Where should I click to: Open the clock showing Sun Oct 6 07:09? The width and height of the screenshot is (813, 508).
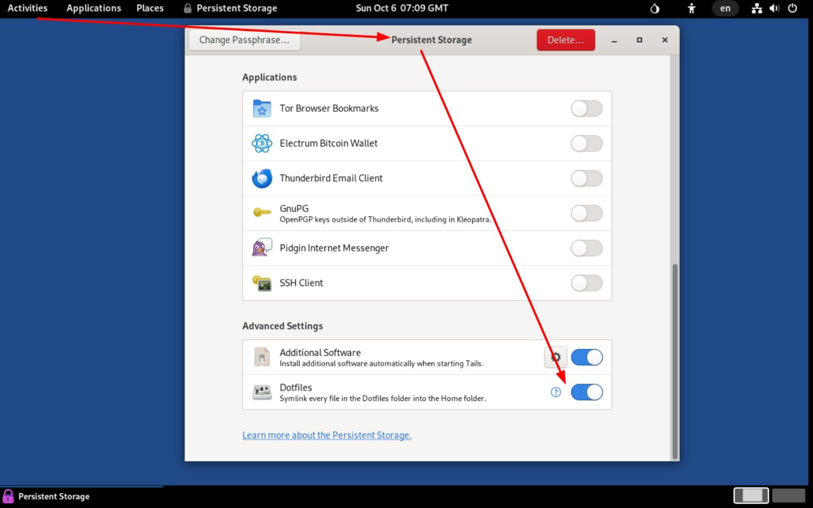coord(402,8)
